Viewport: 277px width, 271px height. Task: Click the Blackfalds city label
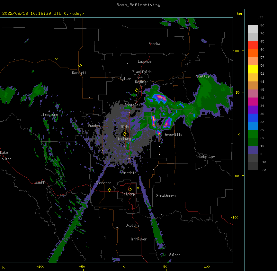tap(142, 72)
